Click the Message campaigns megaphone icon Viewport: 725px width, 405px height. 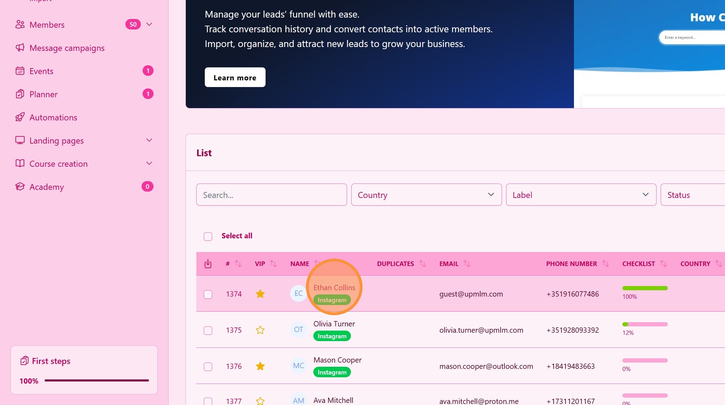(20, 48)
